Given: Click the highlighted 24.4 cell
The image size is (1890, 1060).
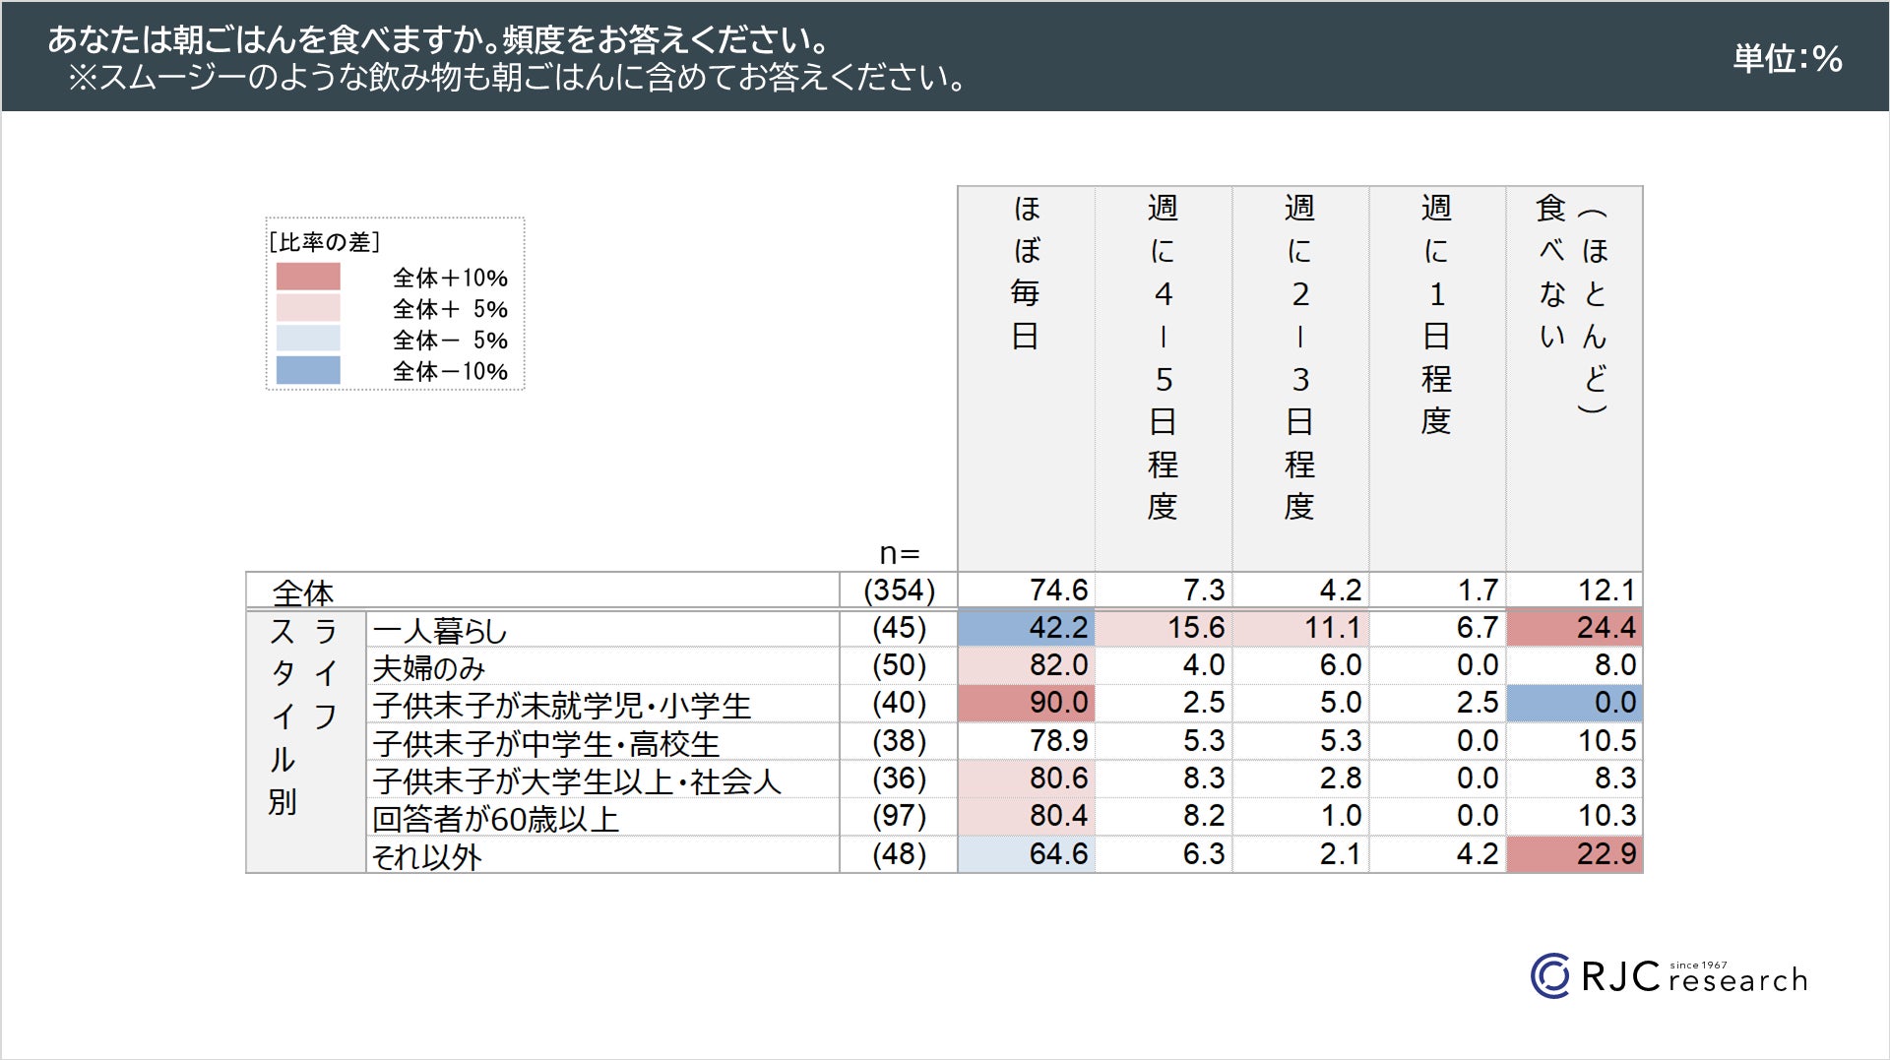Looking at the screenshot, I should [1574, 628].
